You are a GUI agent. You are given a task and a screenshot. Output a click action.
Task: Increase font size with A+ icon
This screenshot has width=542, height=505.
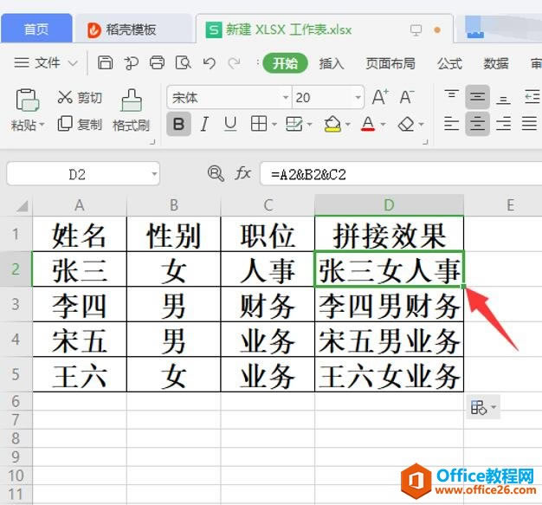[x=380, y=97]
